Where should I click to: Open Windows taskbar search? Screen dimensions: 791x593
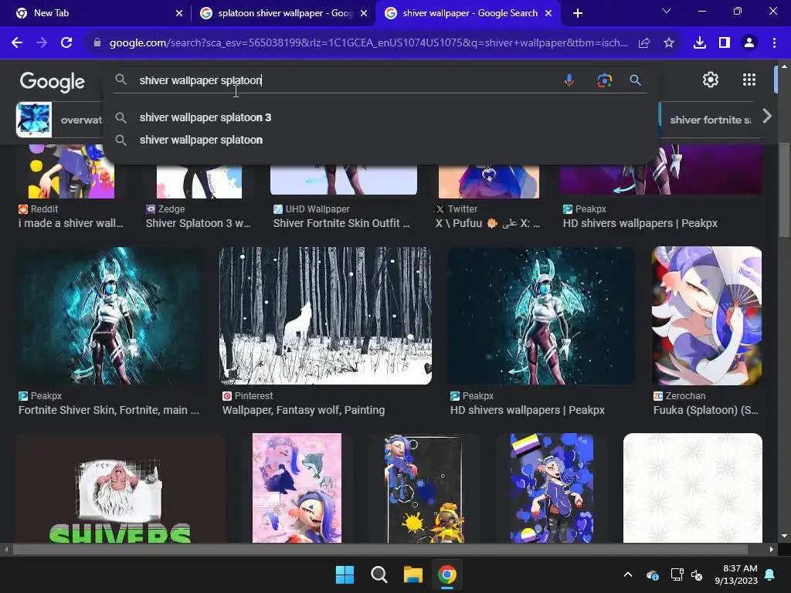pos(379,574)
